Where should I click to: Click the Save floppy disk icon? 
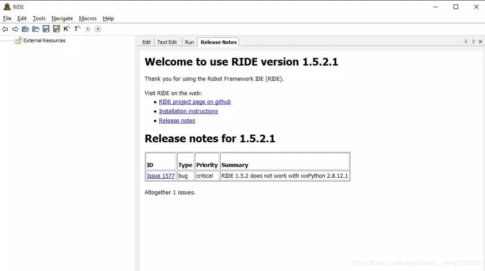tap(46, 29)
